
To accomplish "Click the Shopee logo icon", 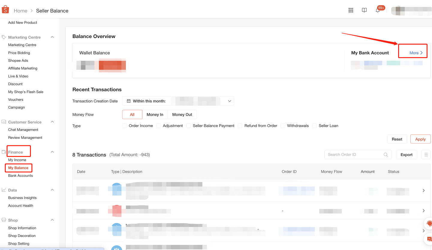I will [x=5, y=10].
